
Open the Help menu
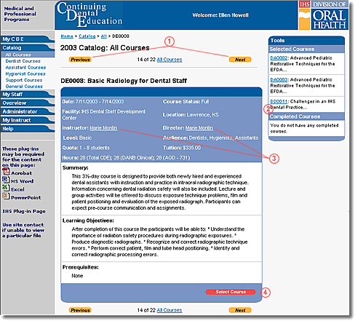[28, 129]
